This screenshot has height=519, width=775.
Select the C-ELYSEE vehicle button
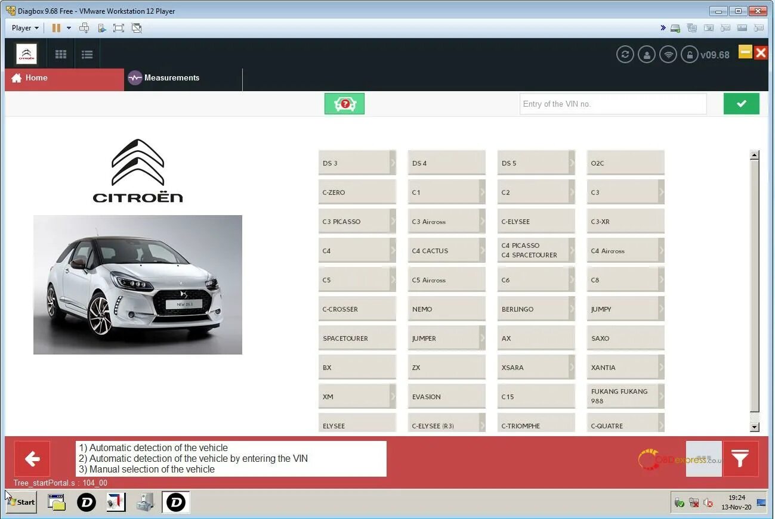[x=536, y=221]
